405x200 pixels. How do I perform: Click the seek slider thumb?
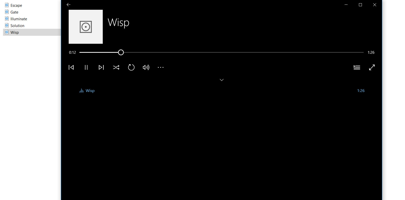click(x=121, y=52)
